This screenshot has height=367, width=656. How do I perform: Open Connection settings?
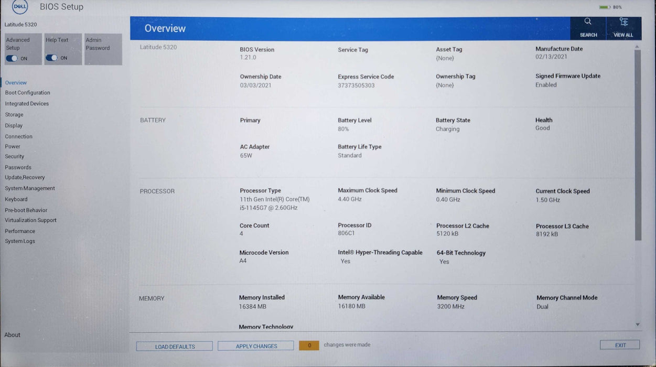click(x=19, y=137)
